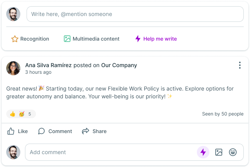Open the emoji picker in the comment box

233,152
